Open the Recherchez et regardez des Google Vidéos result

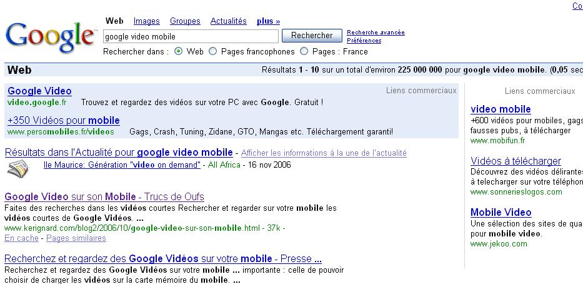click(163, 259)
